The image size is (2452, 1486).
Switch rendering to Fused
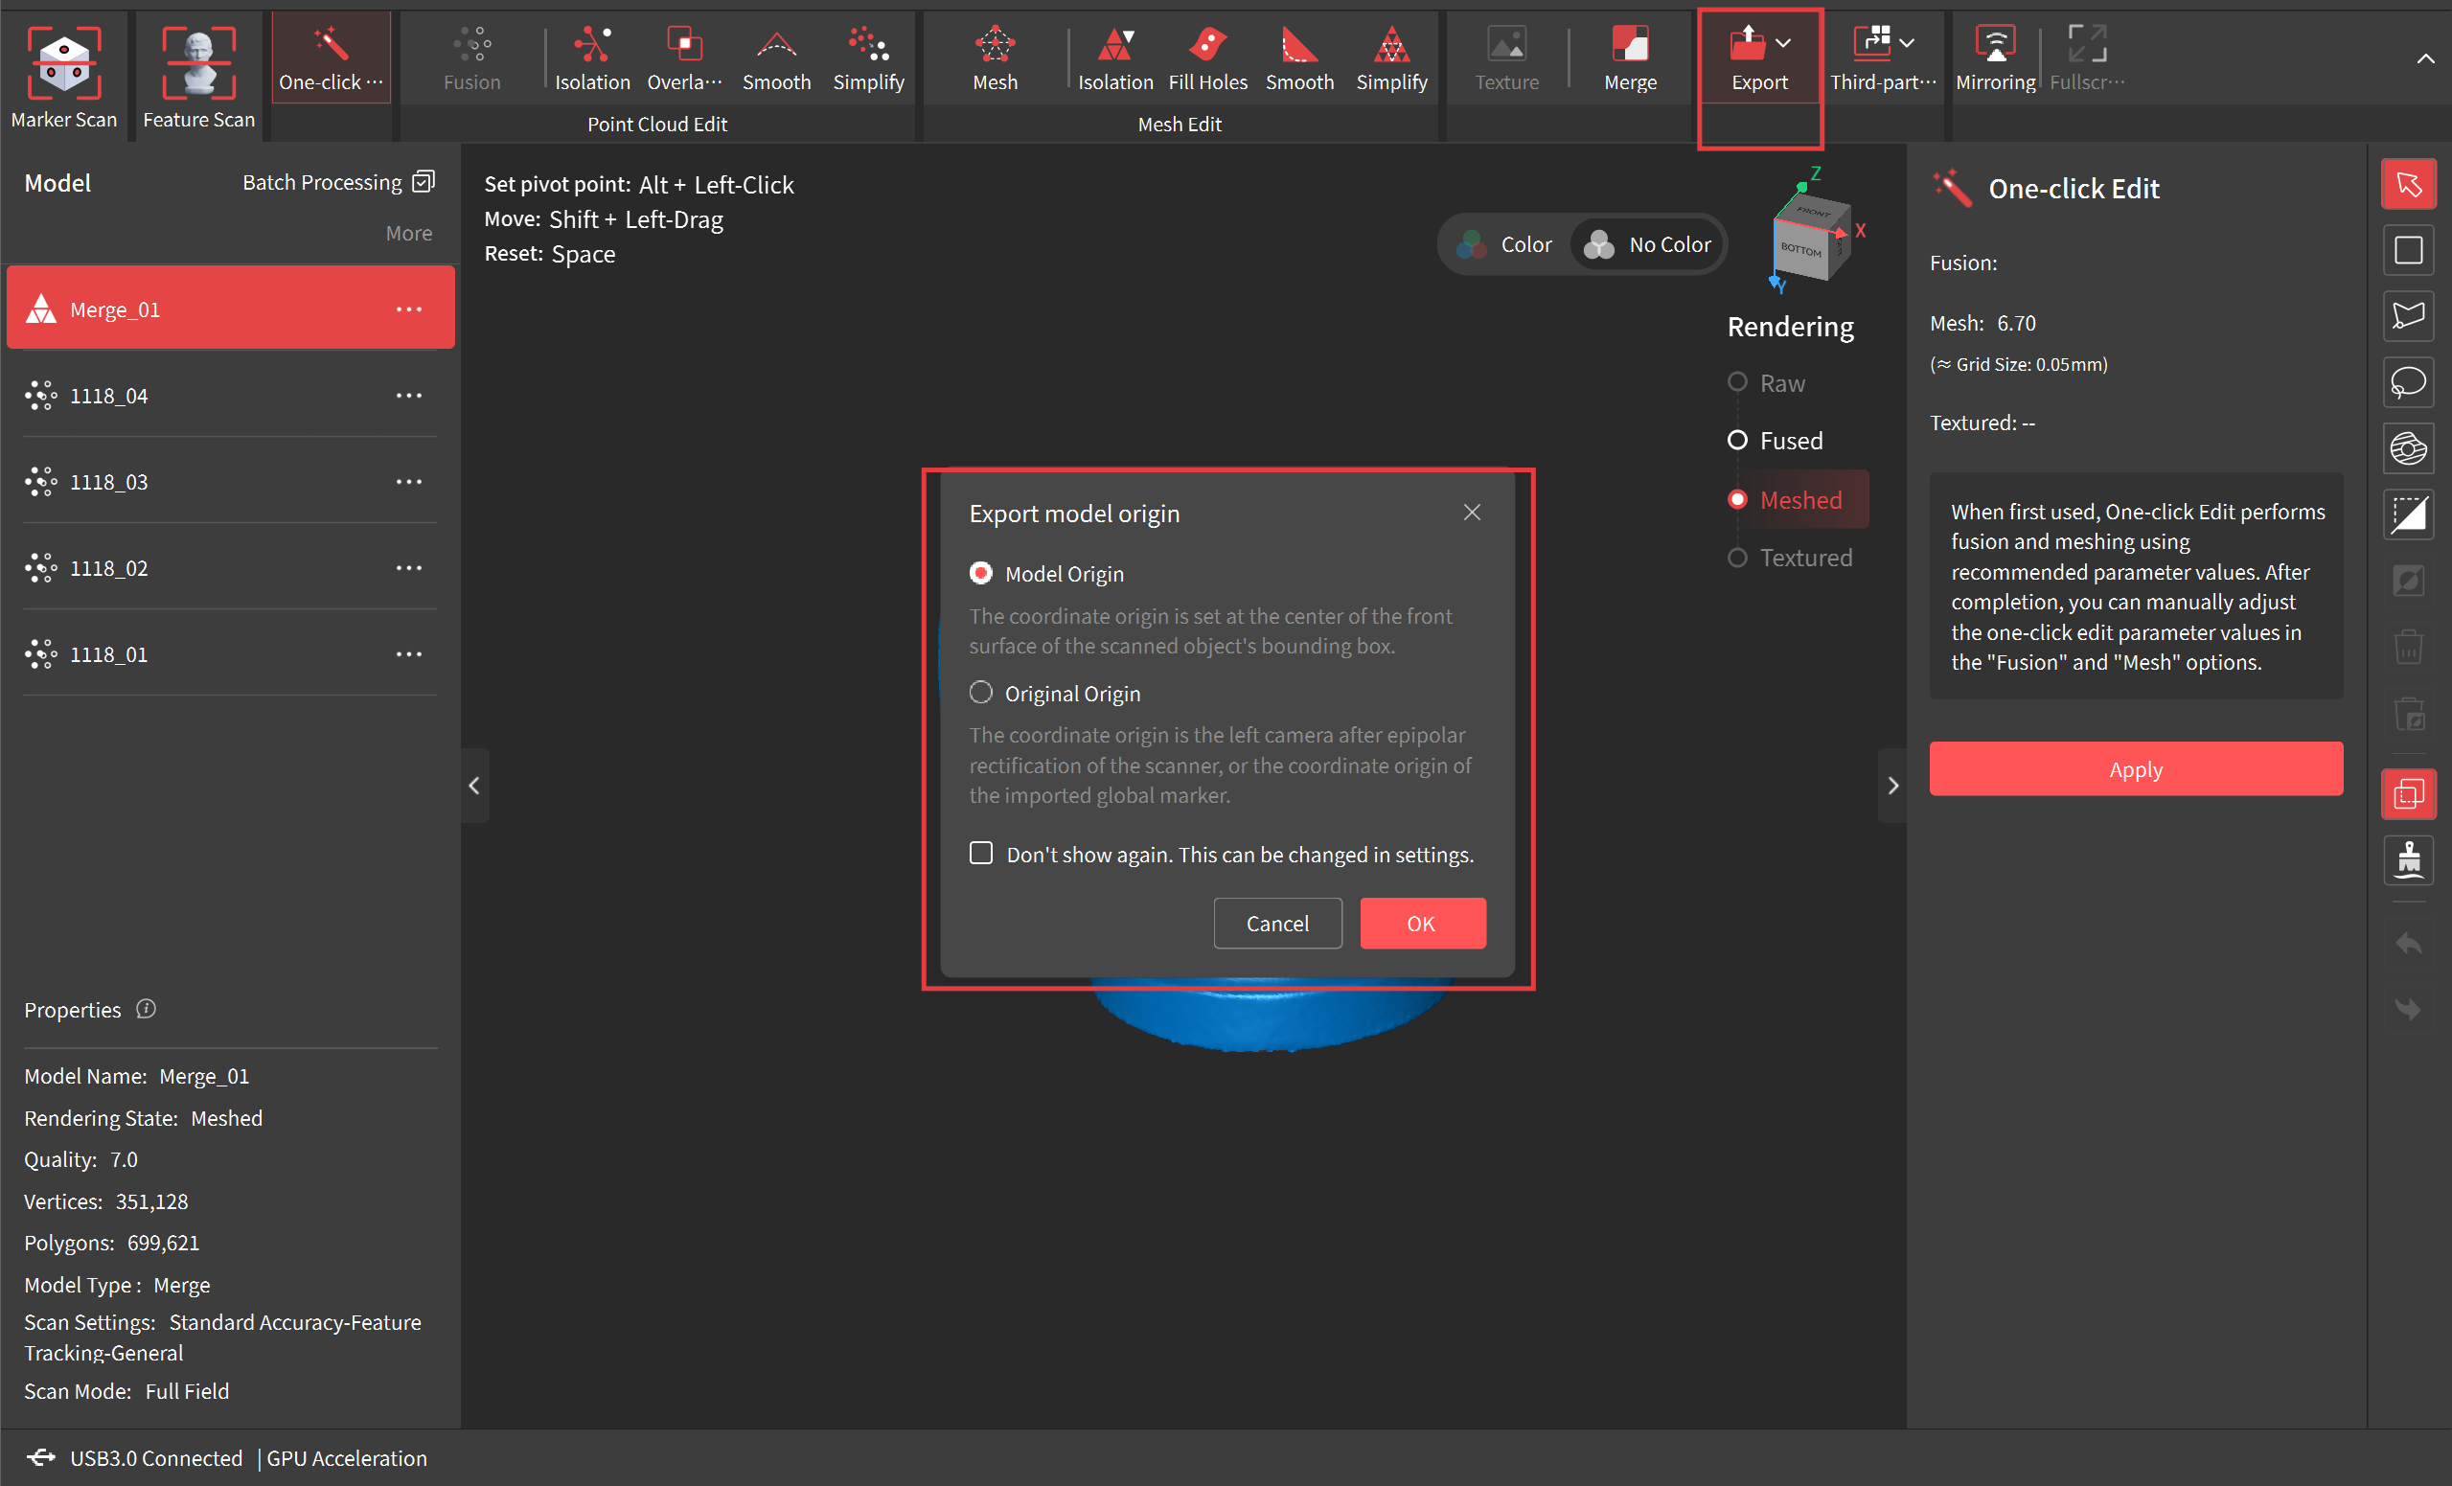pyautogui.click(x=1737, y=440)
